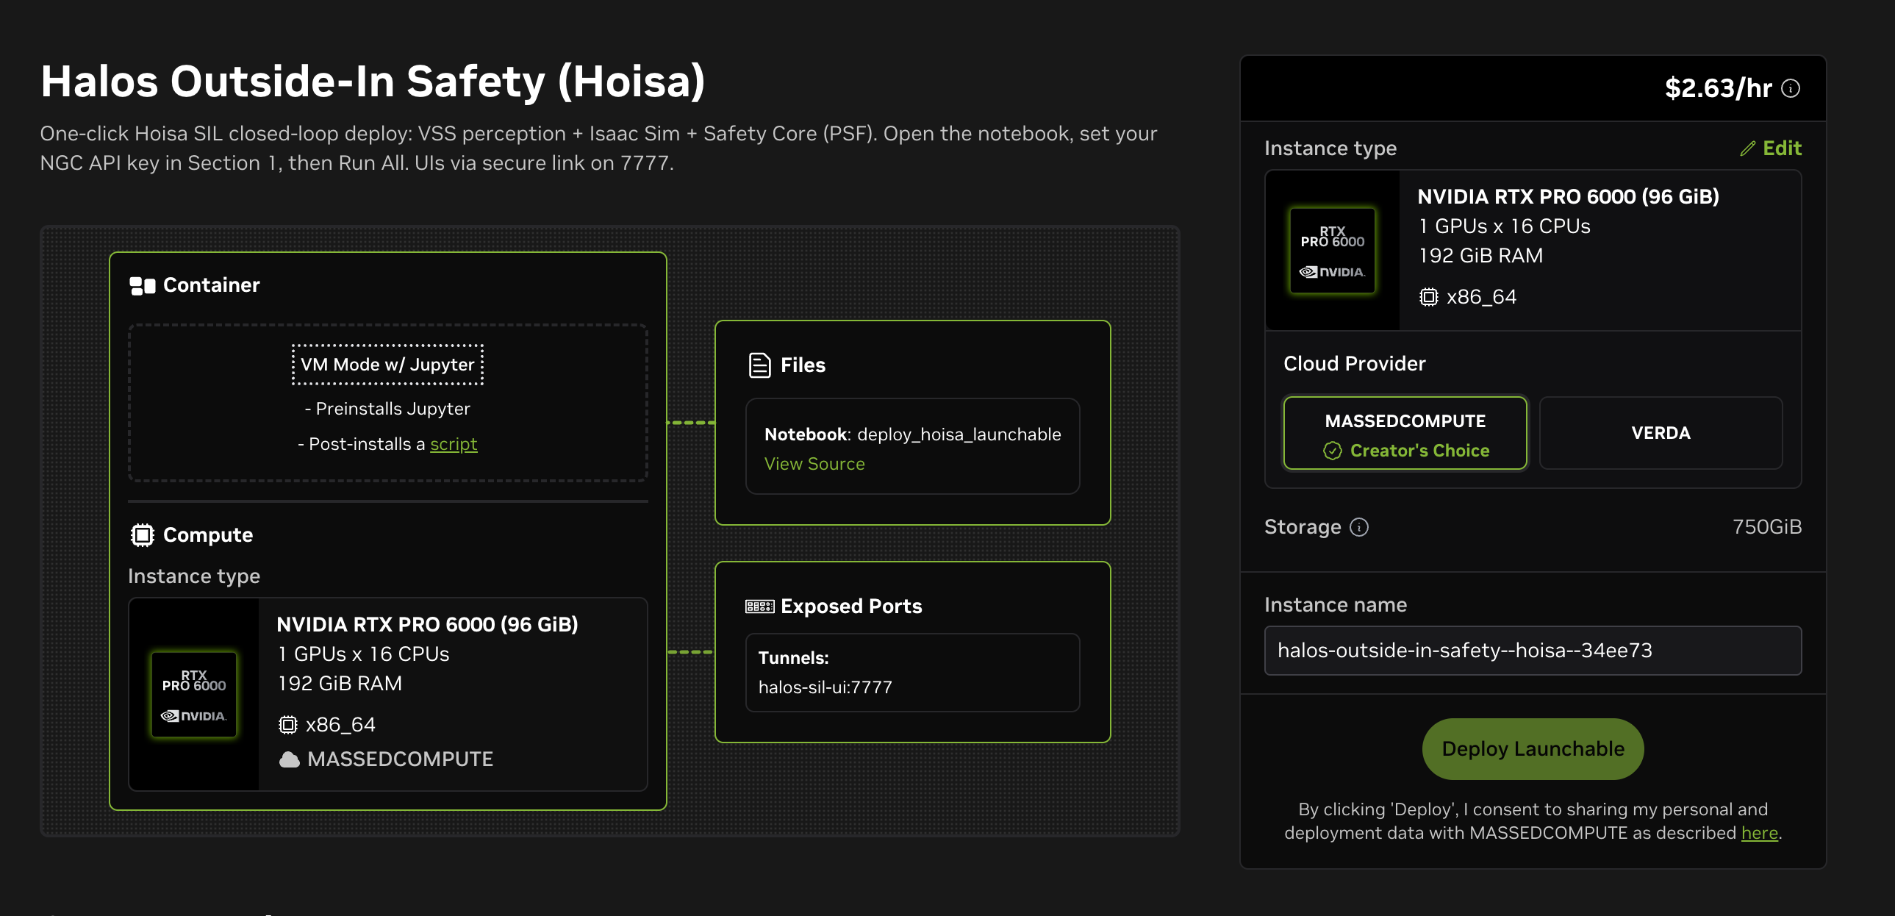Click the 'Cloud Provider' heading
1895x916 pixels.
1354,363
